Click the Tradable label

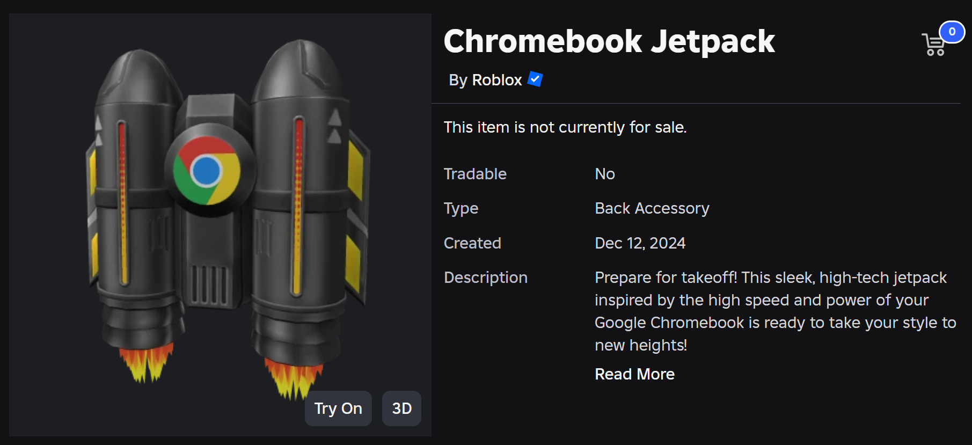tap(475, 174)
